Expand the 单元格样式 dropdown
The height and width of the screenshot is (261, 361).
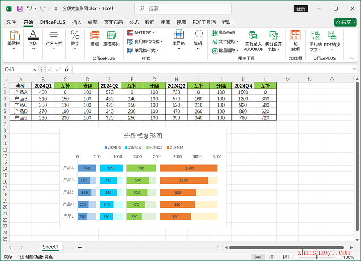coord(144,50)
